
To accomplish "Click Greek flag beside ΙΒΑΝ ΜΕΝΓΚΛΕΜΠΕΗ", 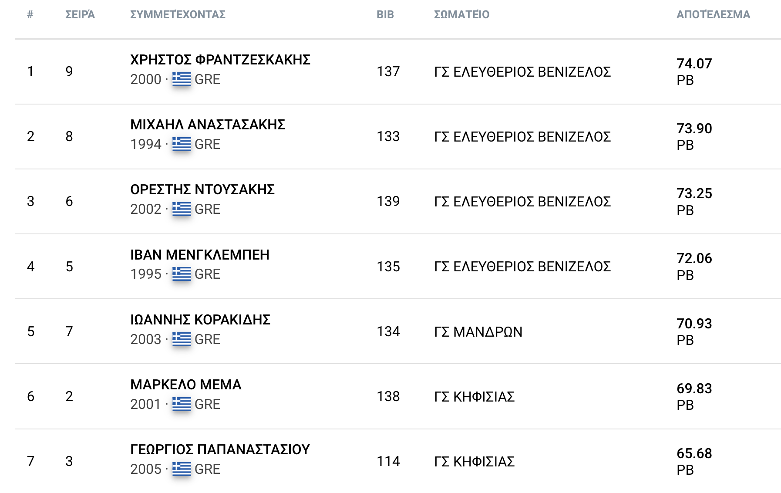I will 182,274.
